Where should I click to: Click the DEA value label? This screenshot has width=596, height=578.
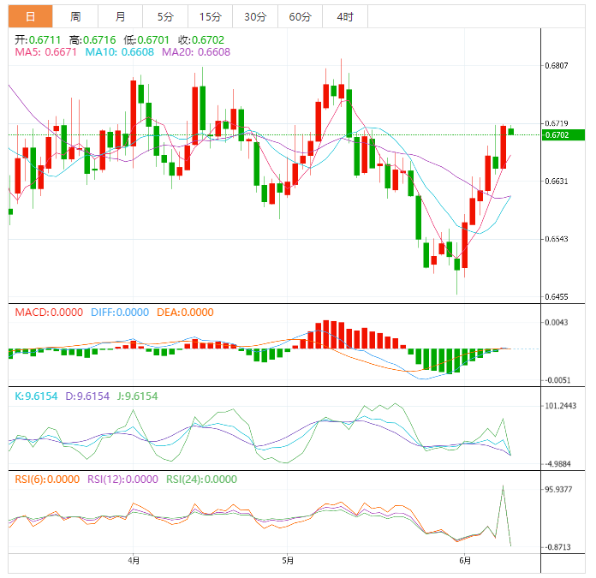[x=185, y=313]
